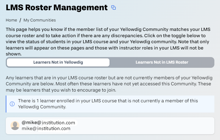Image resolution: width=220 pixels, height=140 pixels.
Task: Click the 'Any learners that are in' description paragraph
Action: 109,84
